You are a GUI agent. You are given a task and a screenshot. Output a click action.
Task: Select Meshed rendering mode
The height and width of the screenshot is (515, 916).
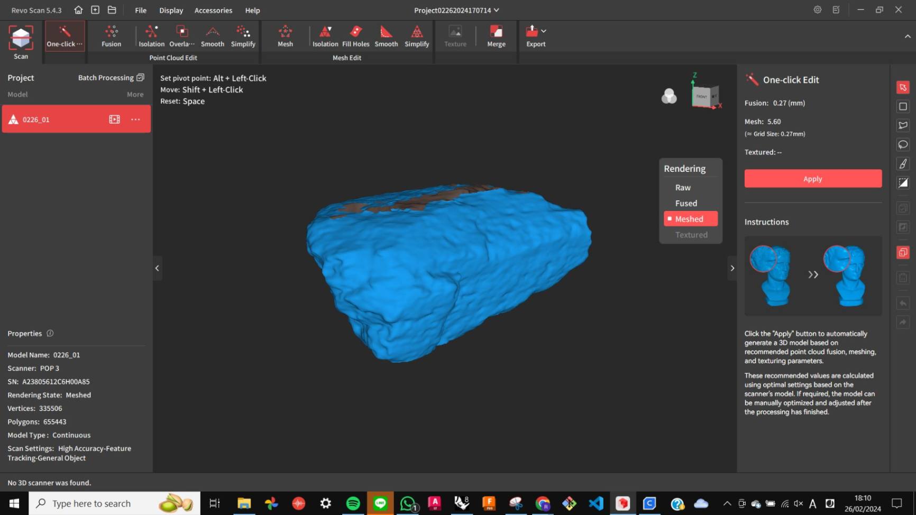click(690, 219)
